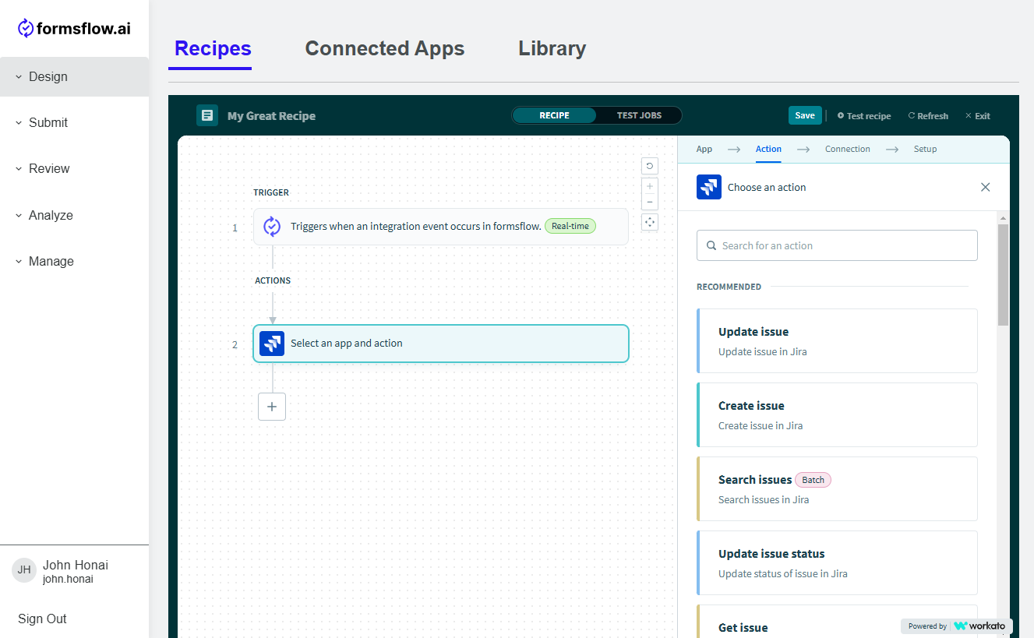Close the Choose an action panel

point(986,187)
